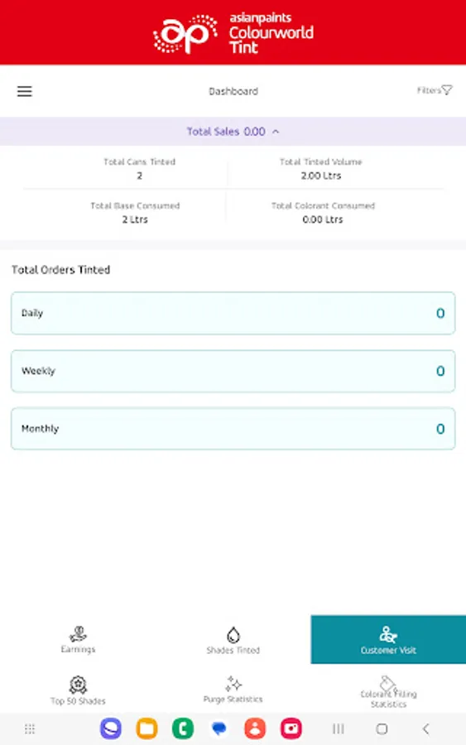
Task: Launch the green phone app in taskbar
Action: [x=183, y=728]
